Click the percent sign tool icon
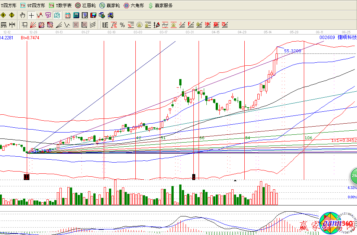357x235 pixels. point(122,25)
